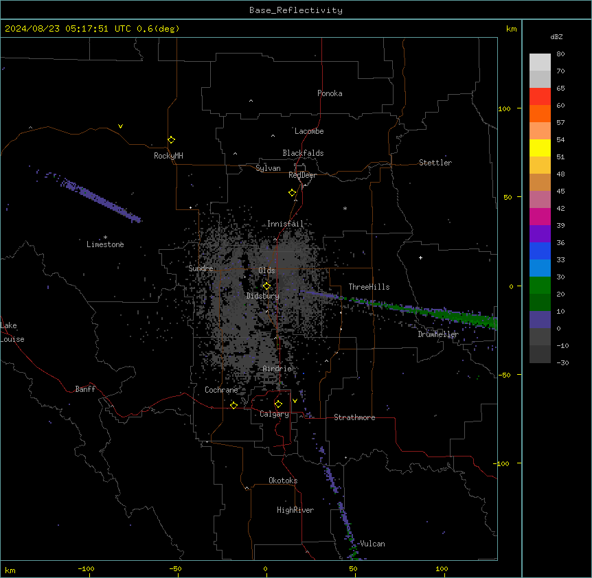Click the Didsbury town label
The width and height of the screenshot is (592, 578).
point(263,296)
